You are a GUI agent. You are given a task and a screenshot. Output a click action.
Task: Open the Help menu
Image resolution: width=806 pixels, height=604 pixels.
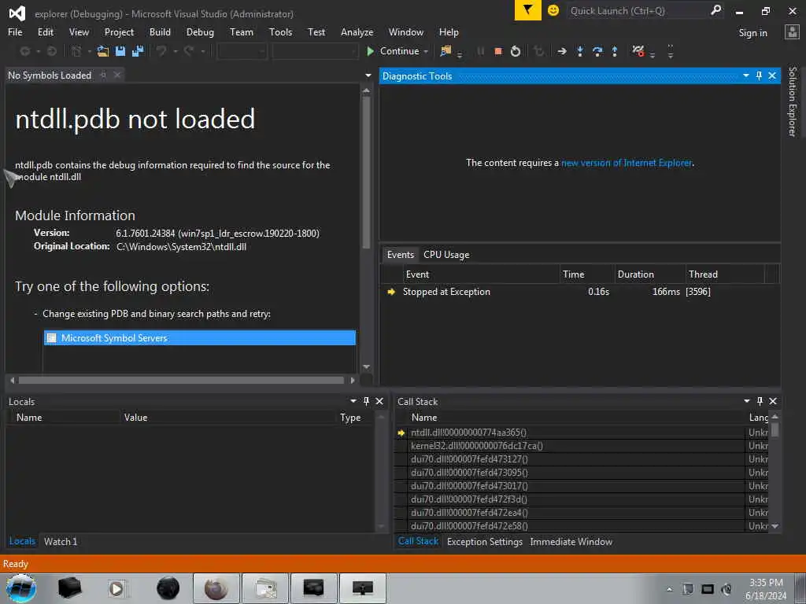(x=448, y=31)
